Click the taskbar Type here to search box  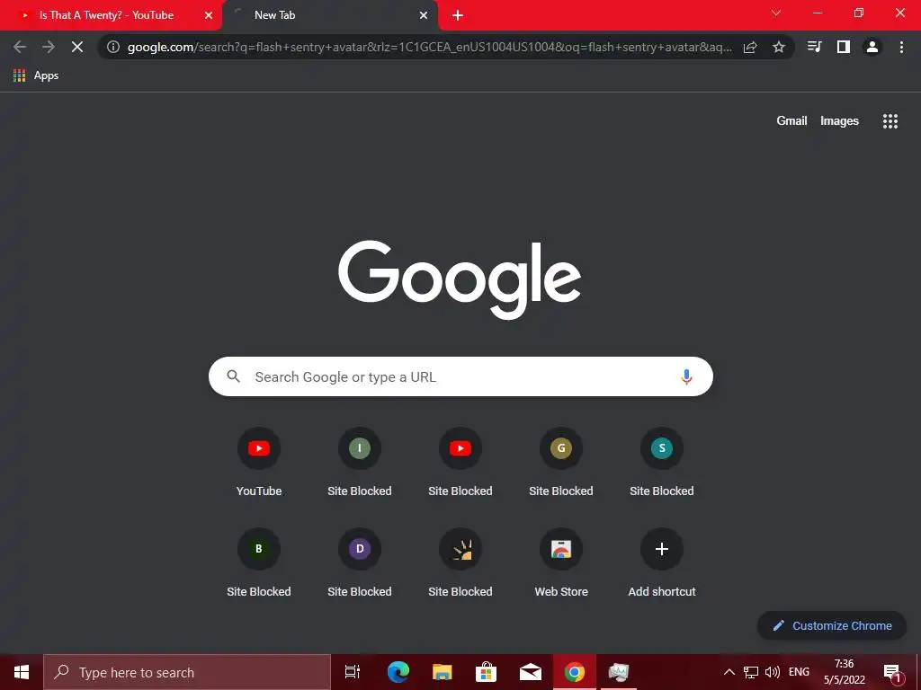pyautogui.click(x=187, y=672)
